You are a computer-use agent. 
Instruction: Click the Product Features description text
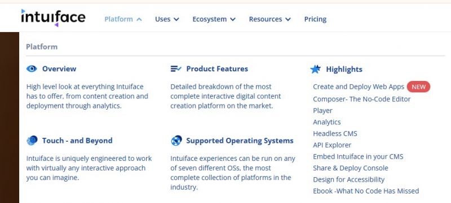(x=226, y=96)
